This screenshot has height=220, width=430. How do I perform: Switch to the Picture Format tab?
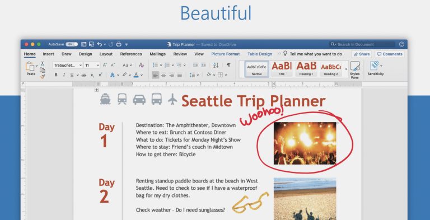[226, 54]
